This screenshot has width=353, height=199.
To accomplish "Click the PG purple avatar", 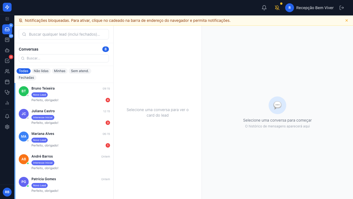I will (24, 182).
